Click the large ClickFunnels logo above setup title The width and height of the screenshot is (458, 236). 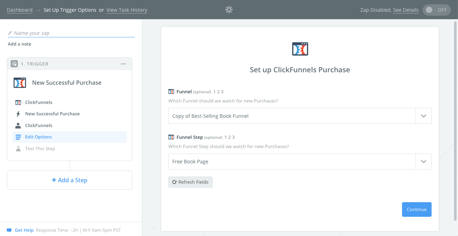click(300, 49)
